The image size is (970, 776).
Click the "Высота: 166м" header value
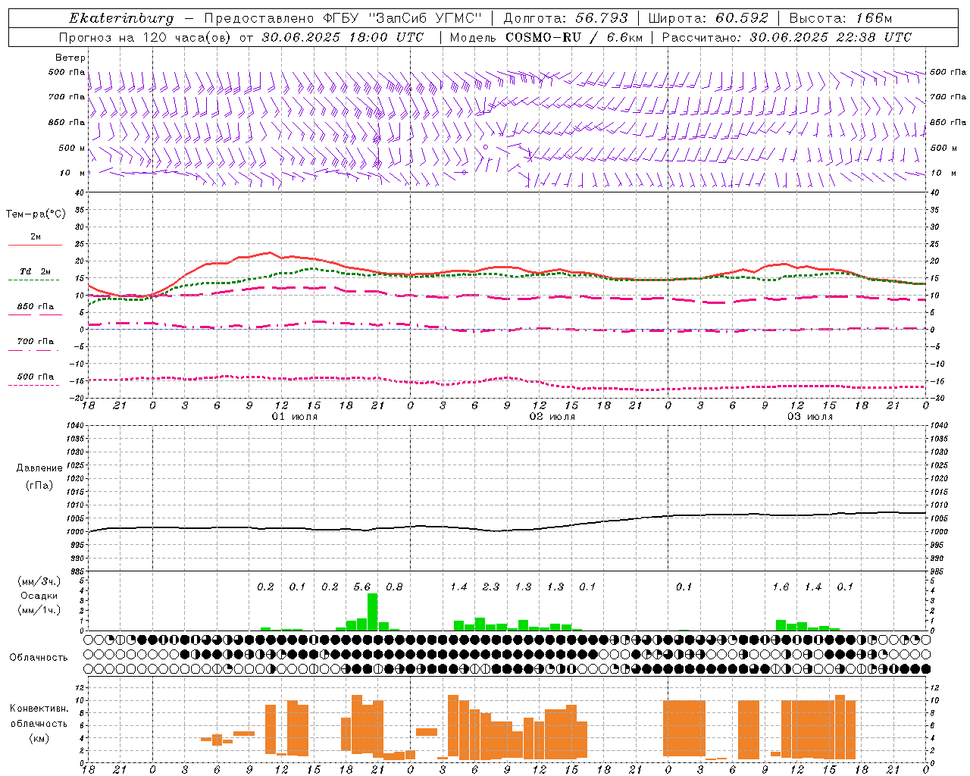click(840, 18)
